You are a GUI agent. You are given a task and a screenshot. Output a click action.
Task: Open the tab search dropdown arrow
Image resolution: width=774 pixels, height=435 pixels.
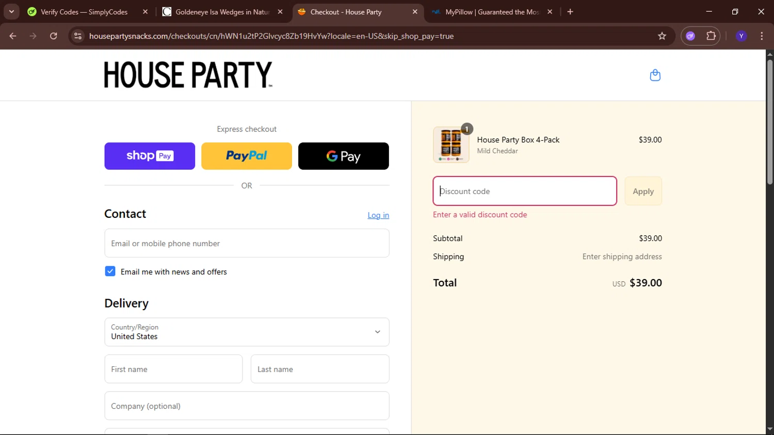11,12
